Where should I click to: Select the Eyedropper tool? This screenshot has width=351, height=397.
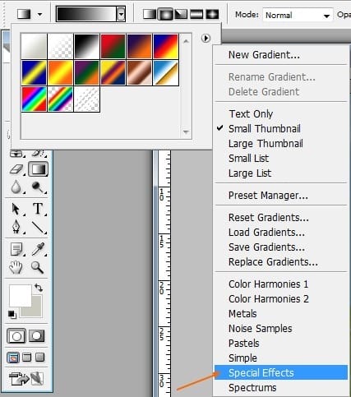click(x=39, y=249)
